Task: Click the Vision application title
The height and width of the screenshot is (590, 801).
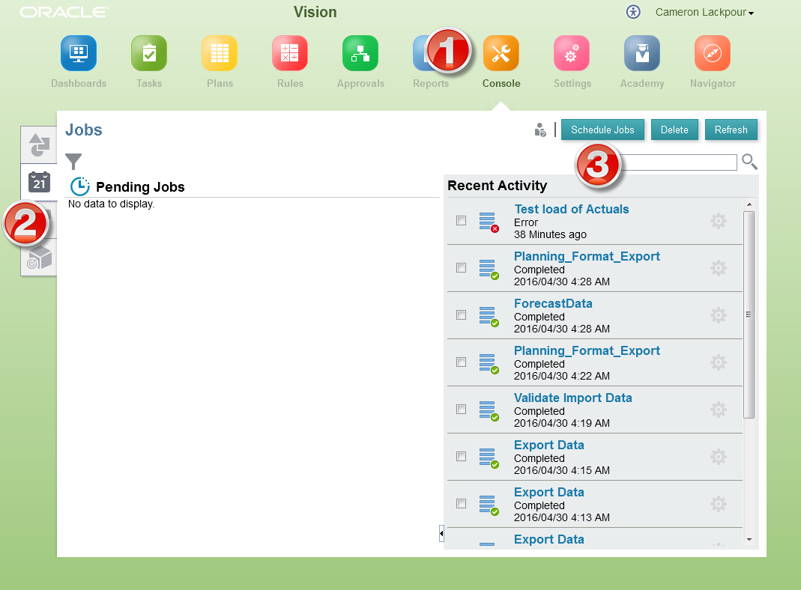Action: (x=315, y=12)
